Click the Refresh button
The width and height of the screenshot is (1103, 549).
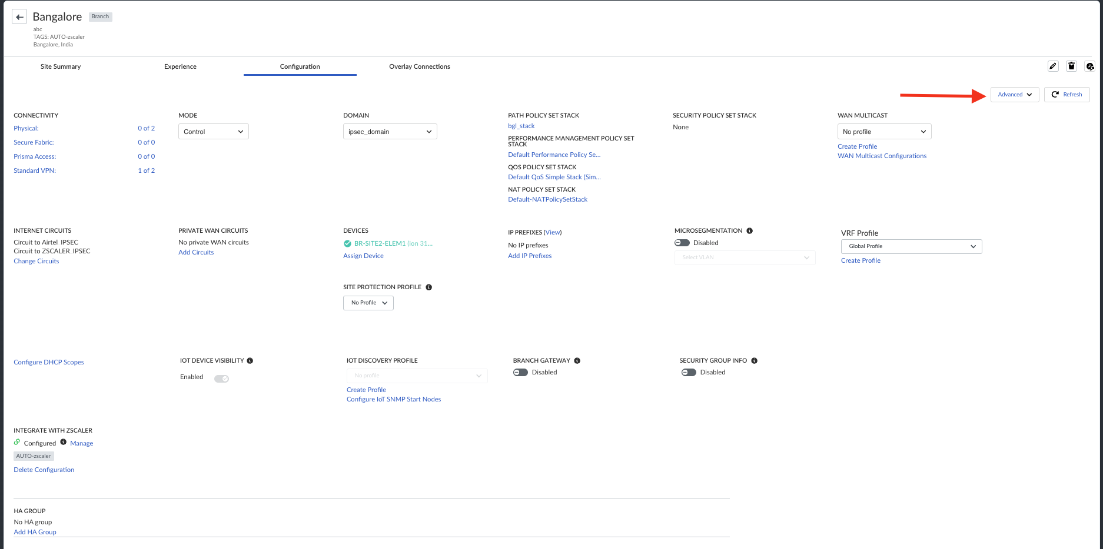point(1067,95)
